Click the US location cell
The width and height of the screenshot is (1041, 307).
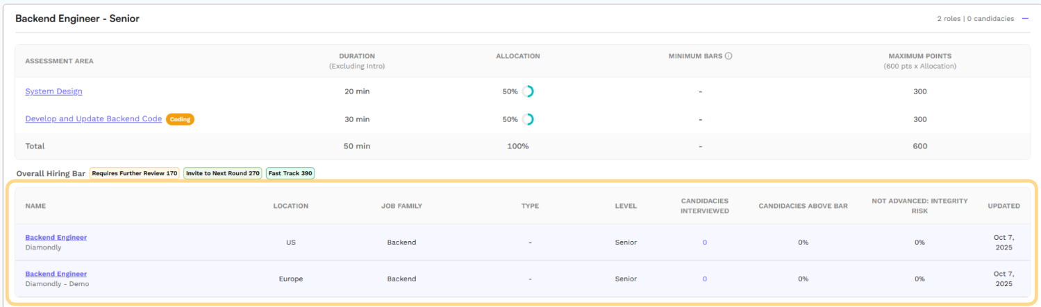click(291, 243)
